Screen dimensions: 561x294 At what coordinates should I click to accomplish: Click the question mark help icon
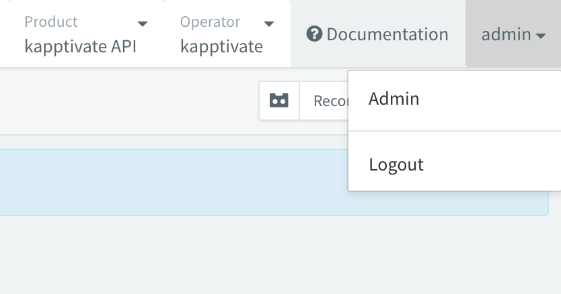tap(314, 34)
